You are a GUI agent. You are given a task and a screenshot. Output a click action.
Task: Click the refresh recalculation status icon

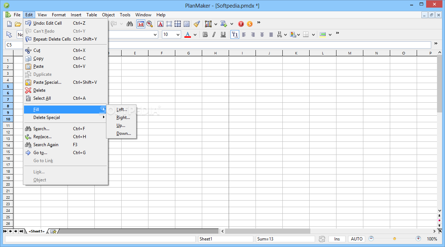tap(322, 239)
